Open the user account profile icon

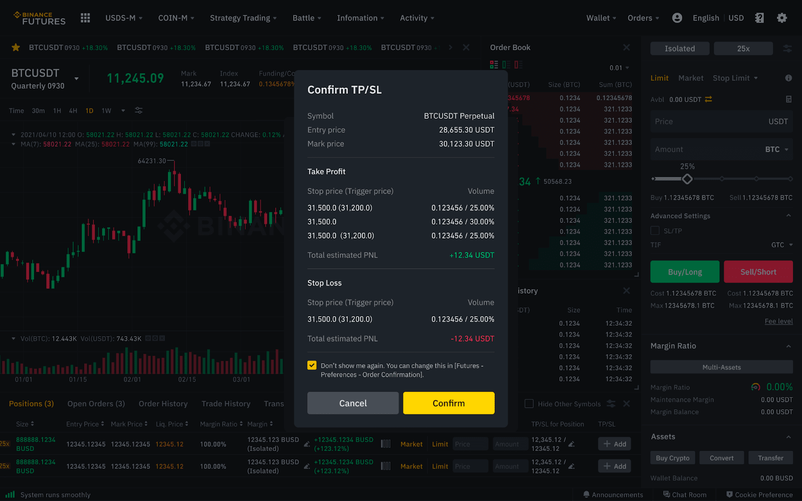(677, 18)
